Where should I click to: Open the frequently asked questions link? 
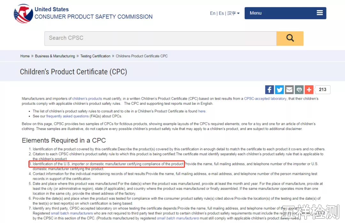[x=67, y=116]
